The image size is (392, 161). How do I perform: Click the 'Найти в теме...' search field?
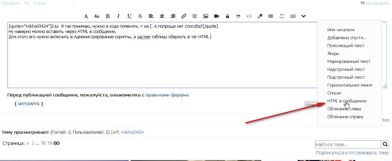[x=348, y=144]
